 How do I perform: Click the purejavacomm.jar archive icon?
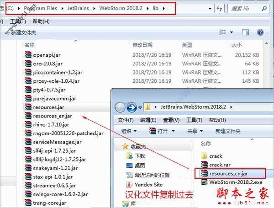tap(28, 98)
